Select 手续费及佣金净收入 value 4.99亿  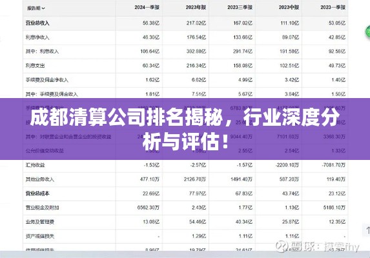point(245,80)
